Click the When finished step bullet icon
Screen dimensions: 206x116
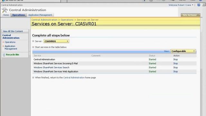pyautogui.click(x=33, y=78)
